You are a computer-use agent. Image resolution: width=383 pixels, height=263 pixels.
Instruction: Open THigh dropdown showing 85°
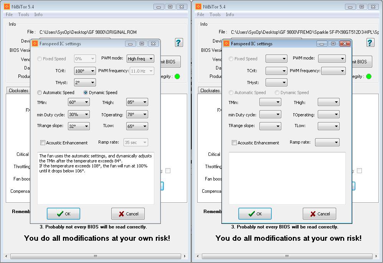coord(137,102)
